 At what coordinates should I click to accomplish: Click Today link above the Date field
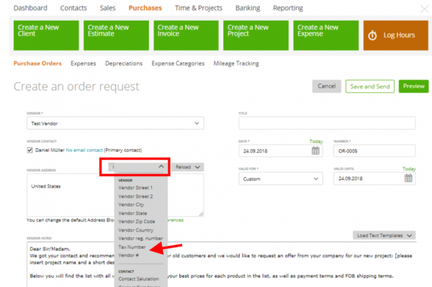pyautogui.click(x=316, y=141)
